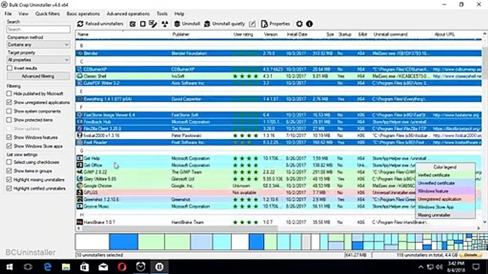Click the Get Help row icon

(80, 158)
